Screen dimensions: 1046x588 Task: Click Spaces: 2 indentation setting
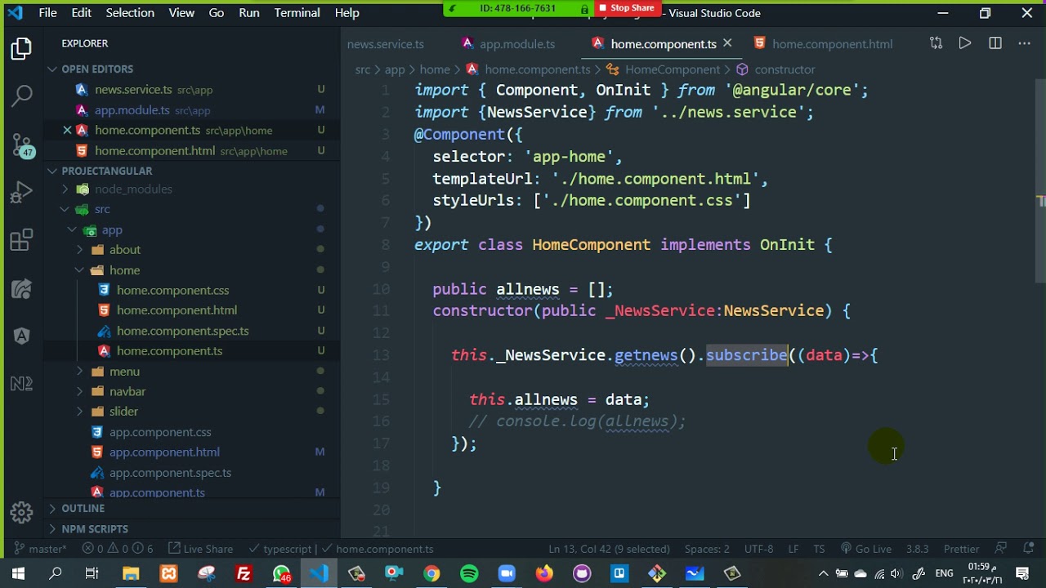pyautogui.click(x=707, y=549)
